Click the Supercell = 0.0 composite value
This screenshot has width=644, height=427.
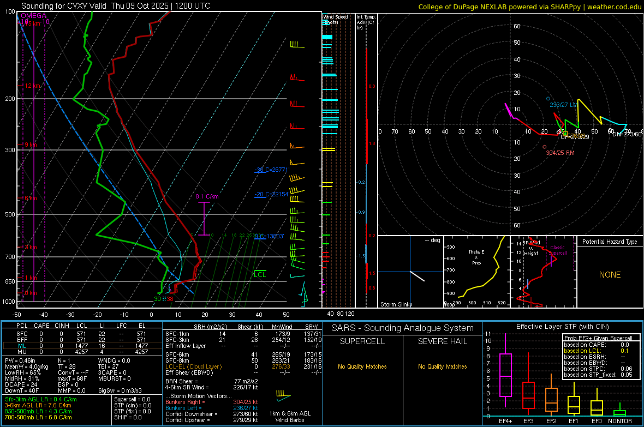132,399
